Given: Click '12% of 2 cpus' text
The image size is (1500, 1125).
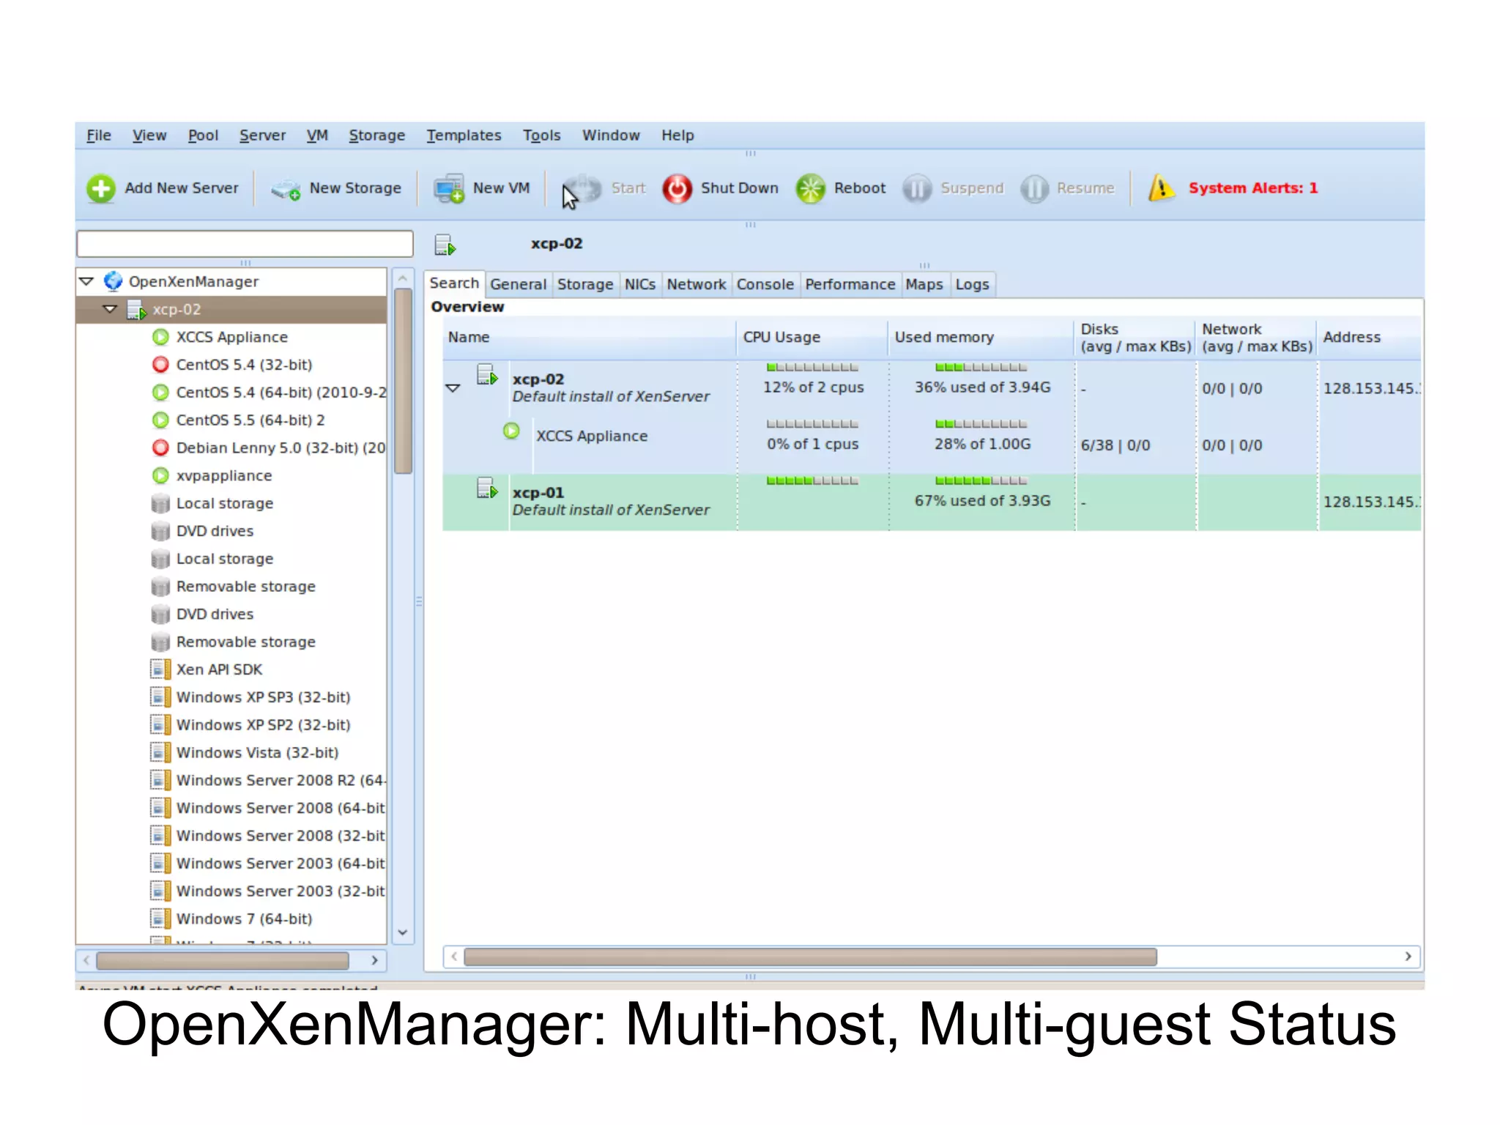Looking at the screenshot, I should 813,387.
